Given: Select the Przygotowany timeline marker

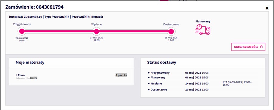Looking at the screenshot, I should pos(22,31).
